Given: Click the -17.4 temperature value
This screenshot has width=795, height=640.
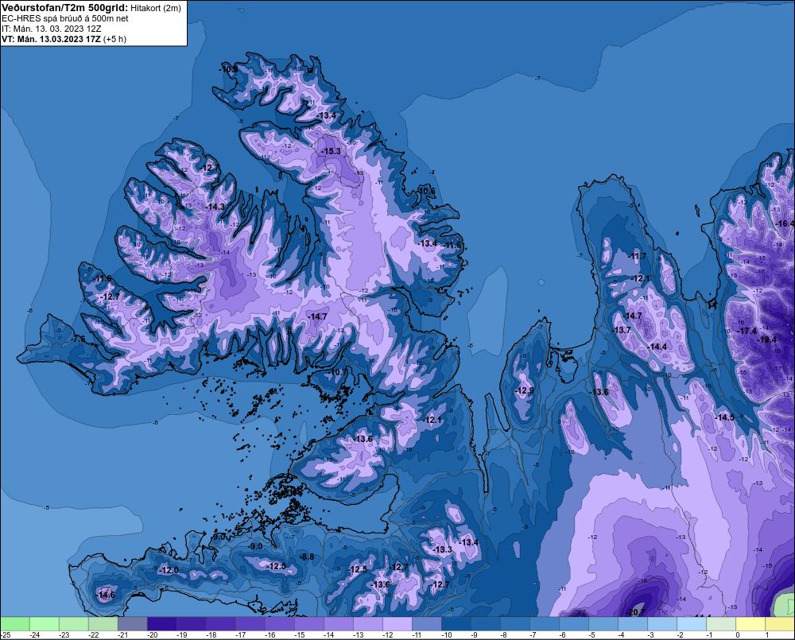Looking at the screenshot, I should pyautogui.click(x=747, y=331).
